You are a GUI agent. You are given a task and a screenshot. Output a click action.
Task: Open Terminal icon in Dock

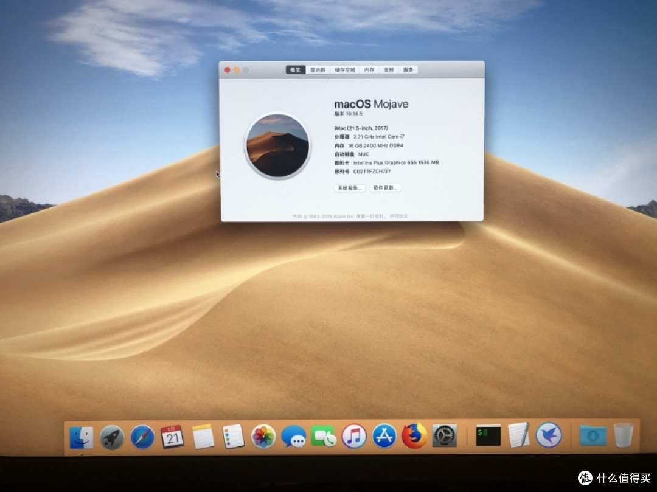(488, 435)
